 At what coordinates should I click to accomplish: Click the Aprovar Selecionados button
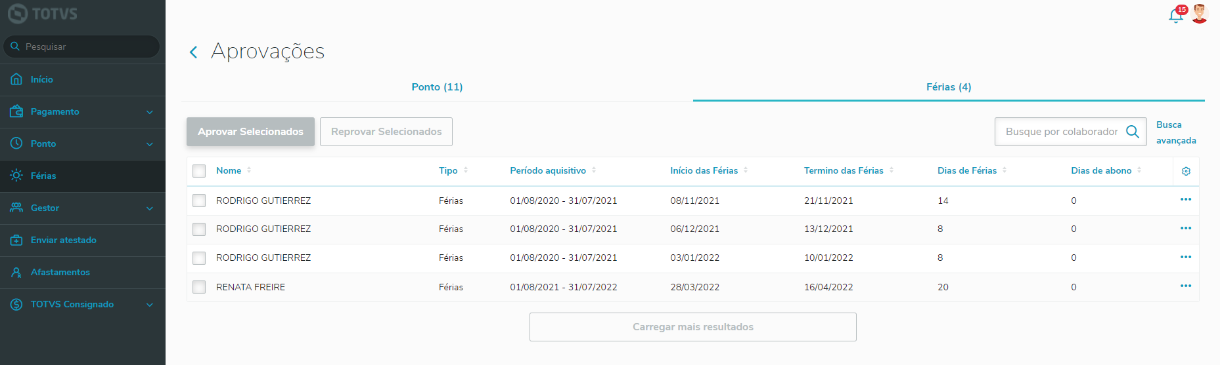pos(250,132)
